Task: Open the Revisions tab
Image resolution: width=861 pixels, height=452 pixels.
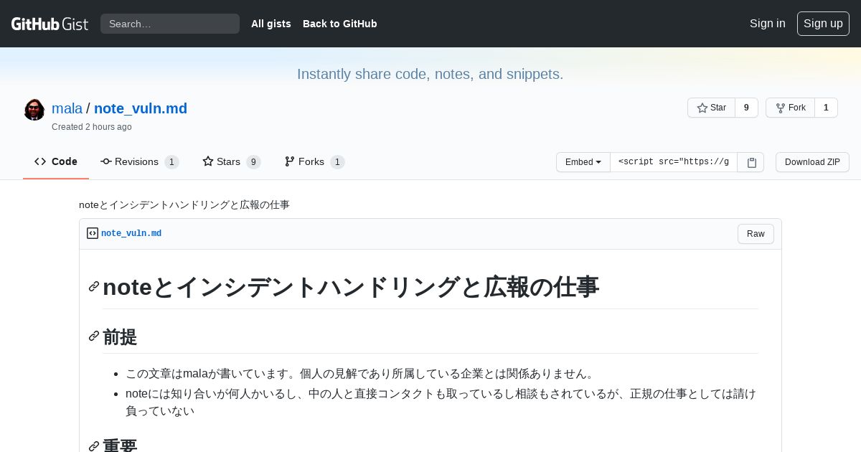Action: tap(139, 161)
